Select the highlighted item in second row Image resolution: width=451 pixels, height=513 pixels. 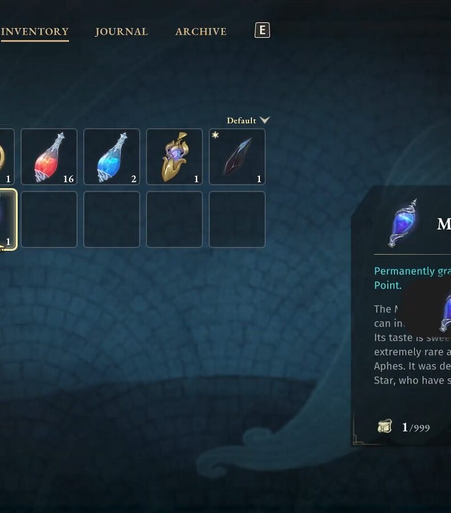tap(7, 219)
